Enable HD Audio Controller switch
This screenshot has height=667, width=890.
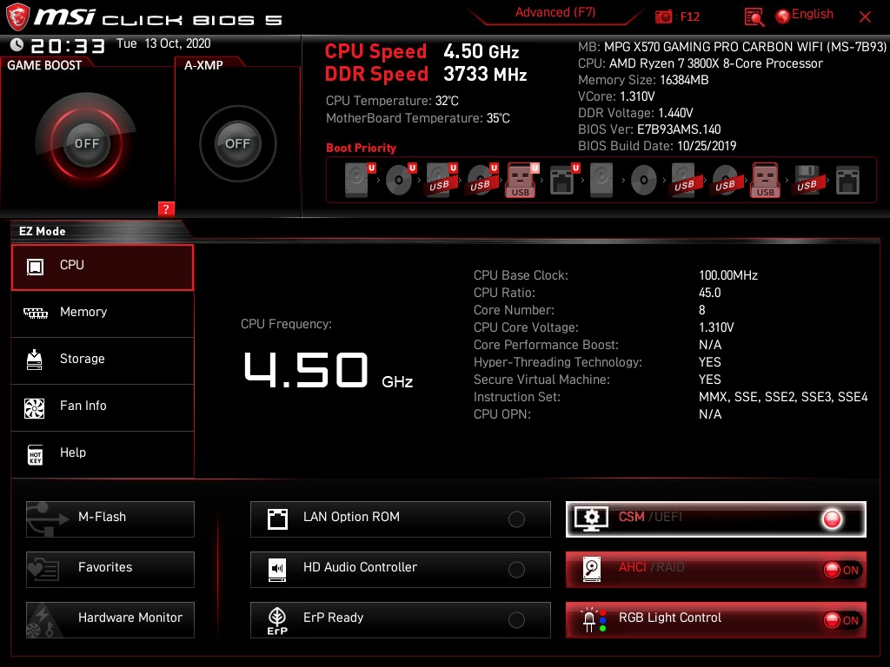(516, 570)
